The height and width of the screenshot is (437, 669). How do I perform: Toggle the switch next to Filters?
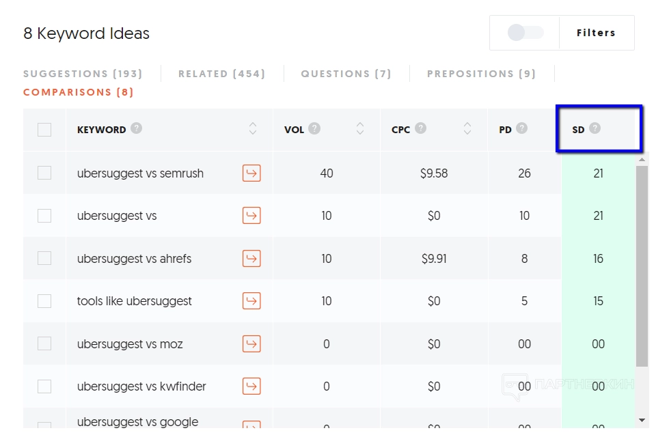point(525,33)
